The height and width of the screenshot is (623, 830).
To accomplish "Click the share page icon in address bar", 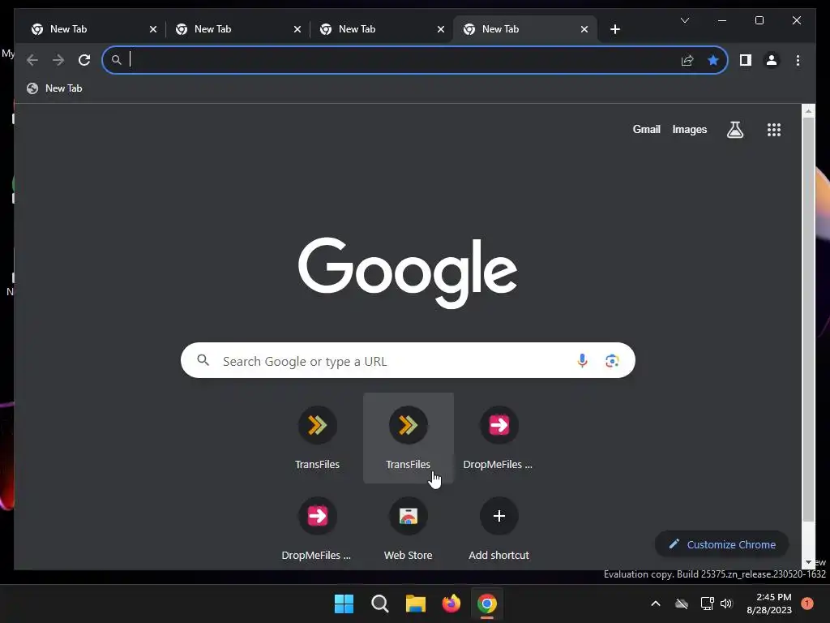I will coord(687,60).
